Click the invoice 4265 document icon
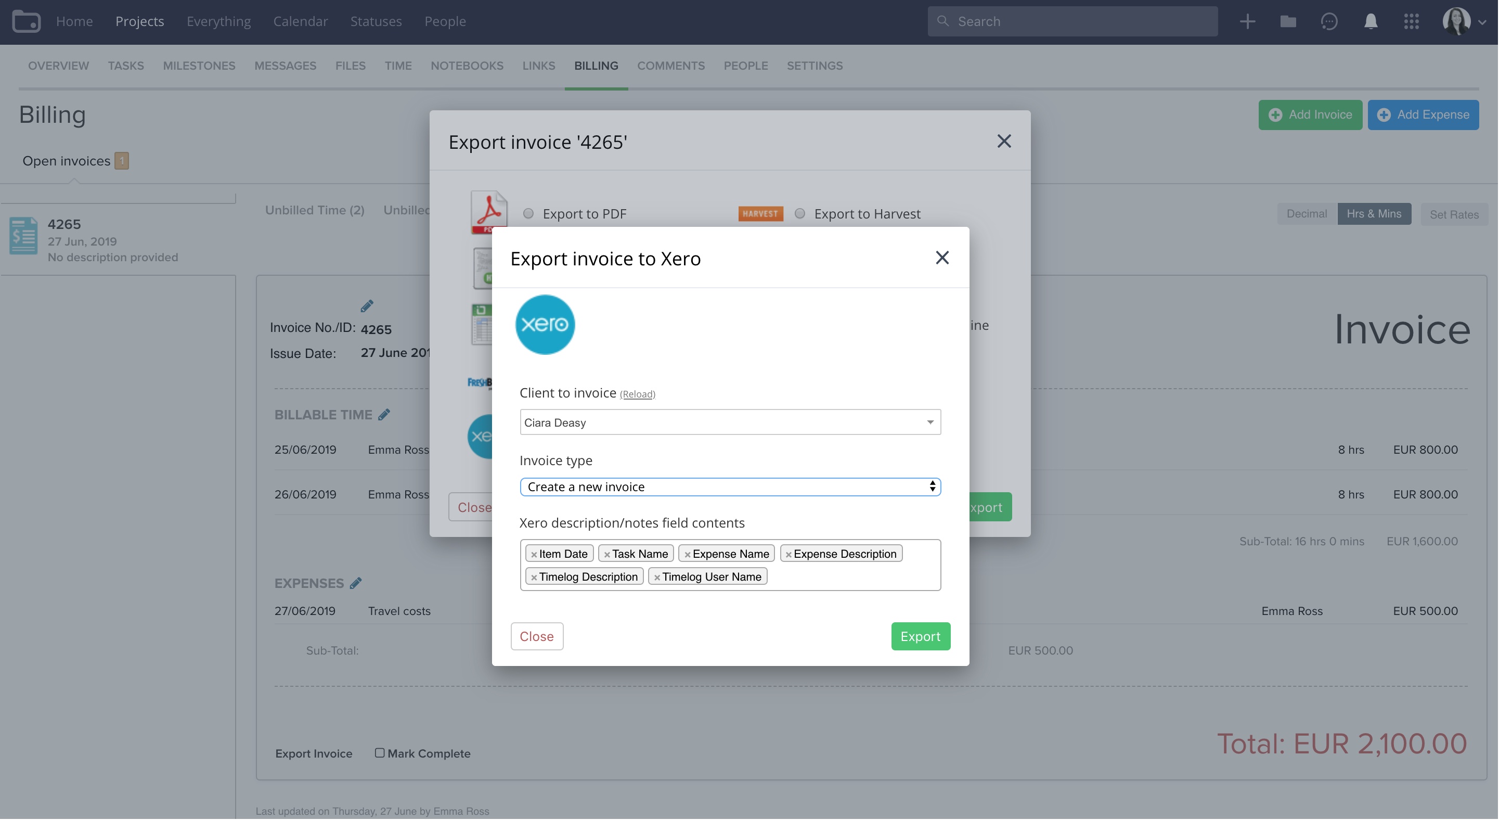Image resolution: width=1499 pixels, height=820 pixels. tap(24, 236)
